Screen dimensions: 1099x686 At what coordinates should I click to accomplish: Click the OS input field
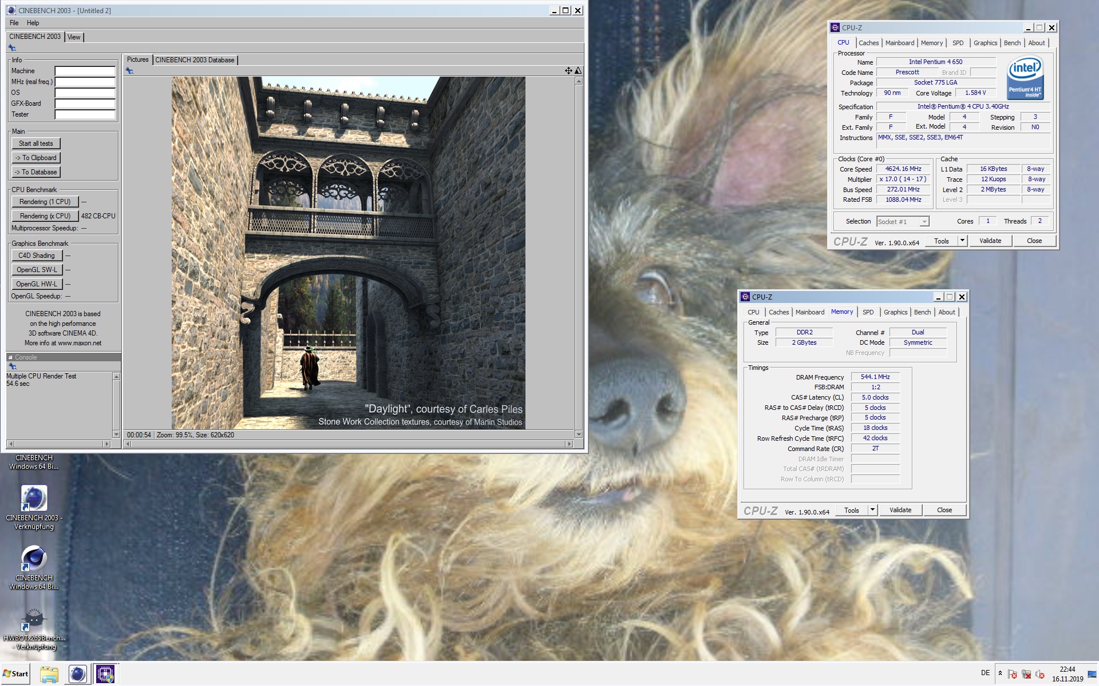(x=85, y=93)
